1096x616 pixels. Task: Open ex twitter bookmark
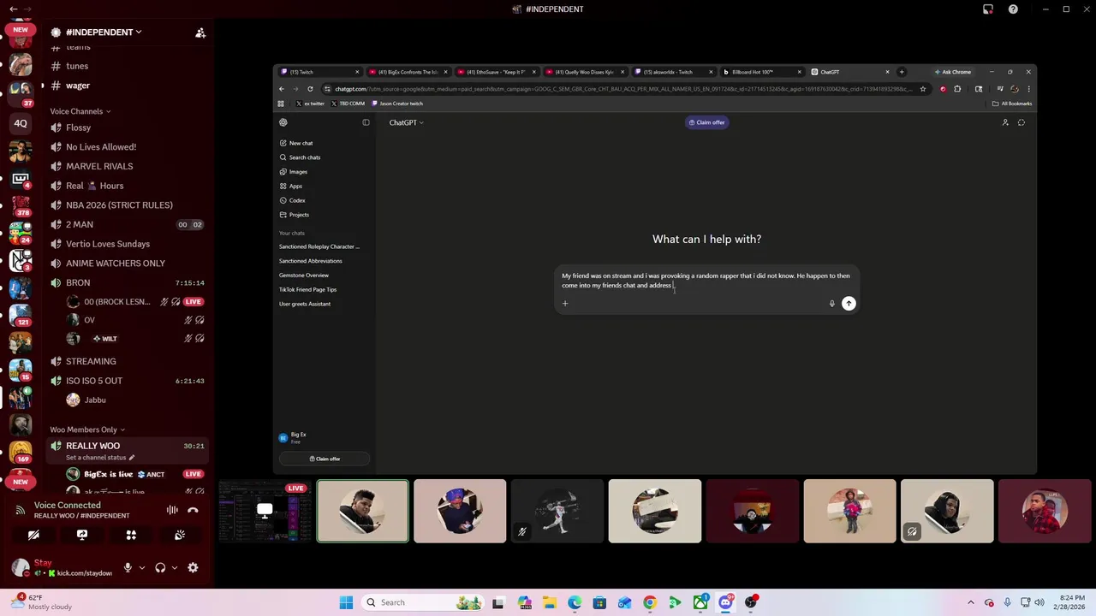point(311,104)
